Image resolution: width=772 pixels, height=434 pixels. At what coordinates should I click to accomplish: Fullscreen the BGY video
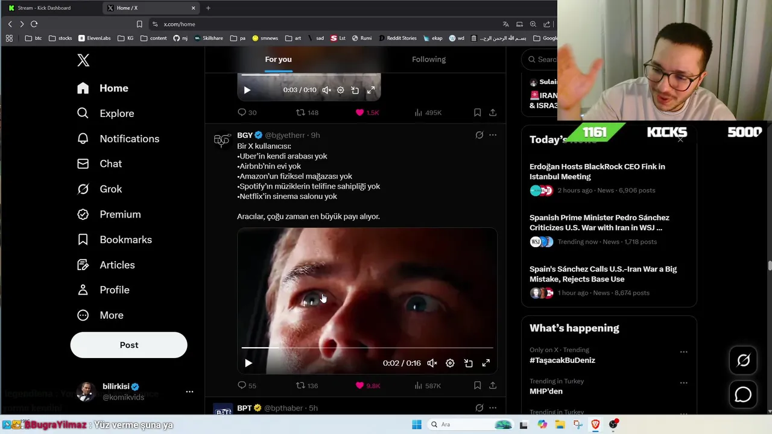[486, 363]
